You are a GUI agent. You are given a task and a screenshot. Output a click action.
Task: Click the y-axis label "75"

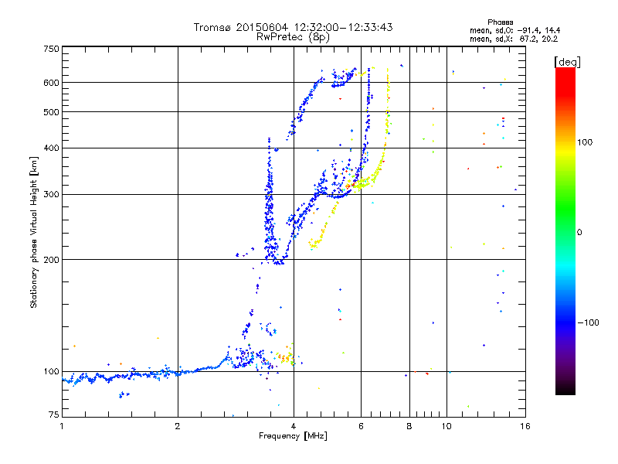(54, 415)
